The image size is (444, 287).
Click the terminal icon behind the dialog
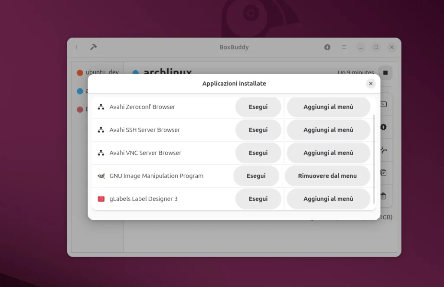383,104
